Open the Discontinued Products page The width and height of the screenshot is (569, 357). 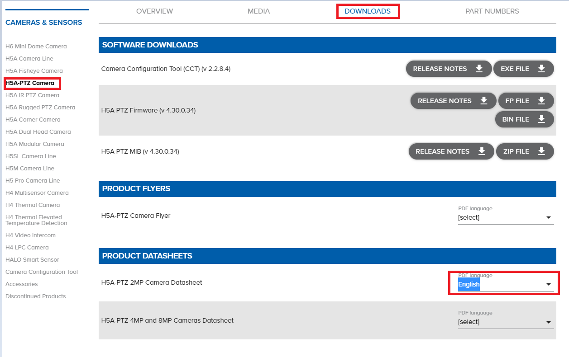coord(35,296)
